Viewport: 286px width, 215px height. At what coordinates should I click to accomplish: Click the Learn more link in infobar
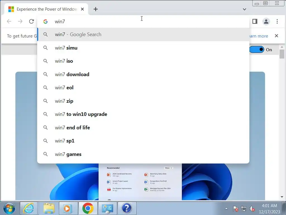point(259,36)
